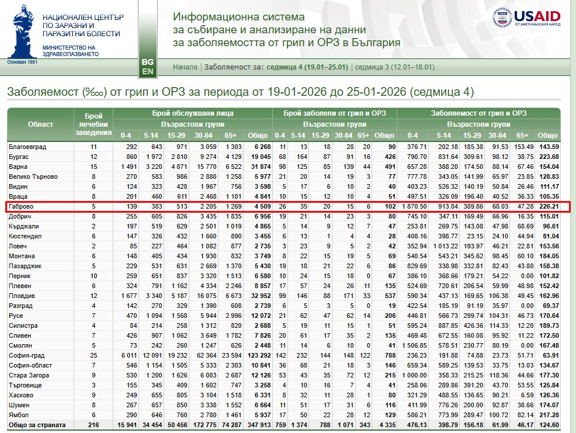Select седмица 4 (19.01–25.01) link
This screenshot has height=433, width=576.
pyautogui.click(x=307, y=67)
